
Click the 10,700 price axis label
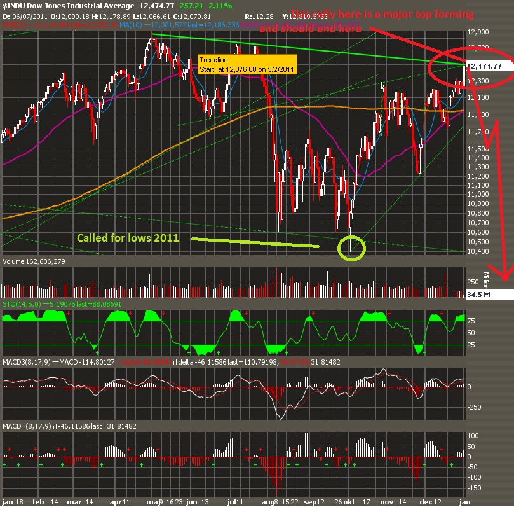pyautogui.click(x=478, y=223)
